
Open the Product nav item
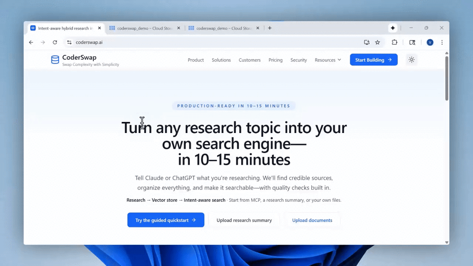(196, 60)
